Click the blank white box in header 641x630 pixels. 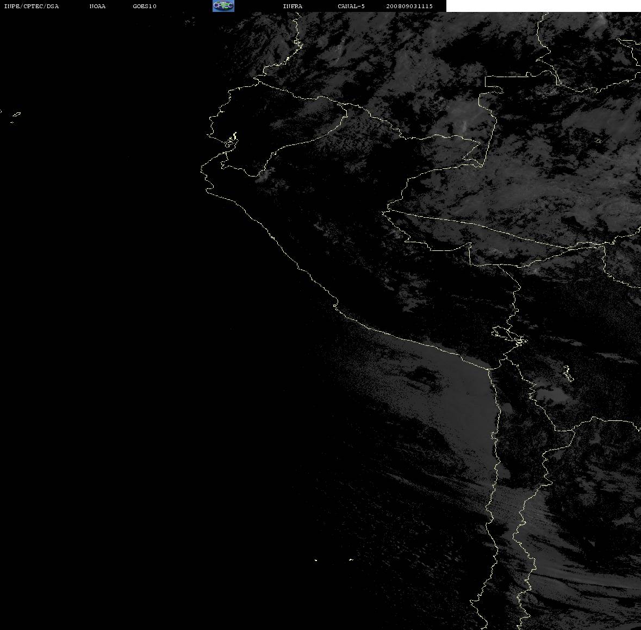pyautogui.click(x=543, y=6)
